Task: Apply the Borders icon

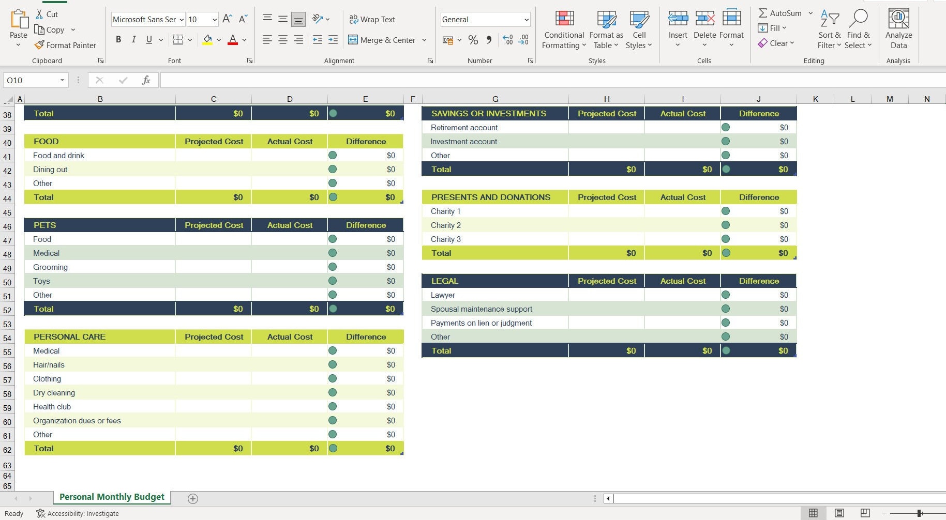Action: tap(178, 40)
